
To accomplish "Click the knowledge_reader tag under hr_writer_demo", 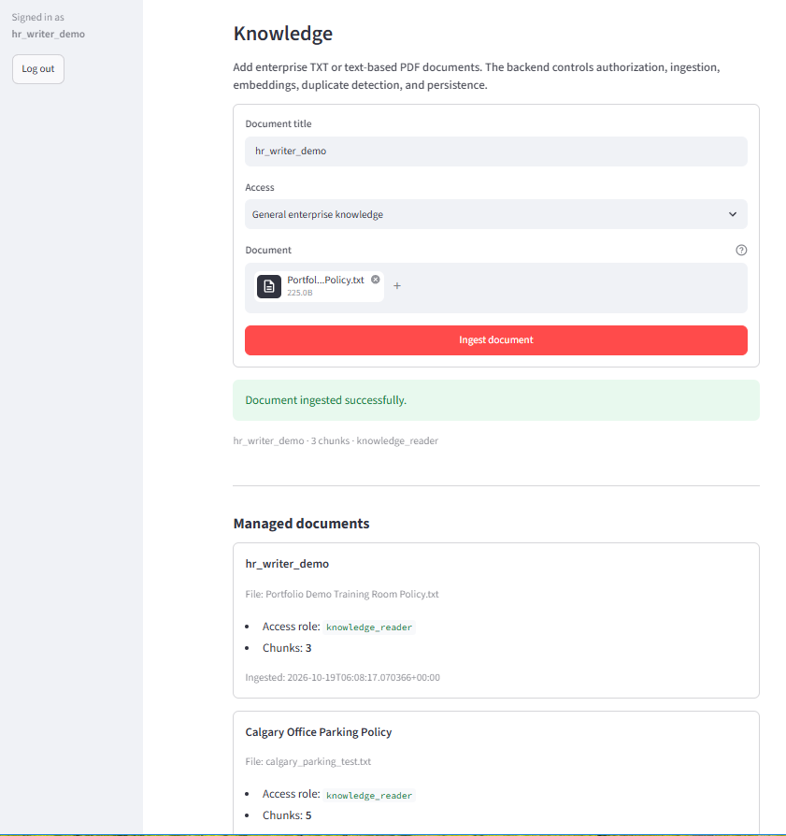I will pyautogui.click(x=369, y=627).
